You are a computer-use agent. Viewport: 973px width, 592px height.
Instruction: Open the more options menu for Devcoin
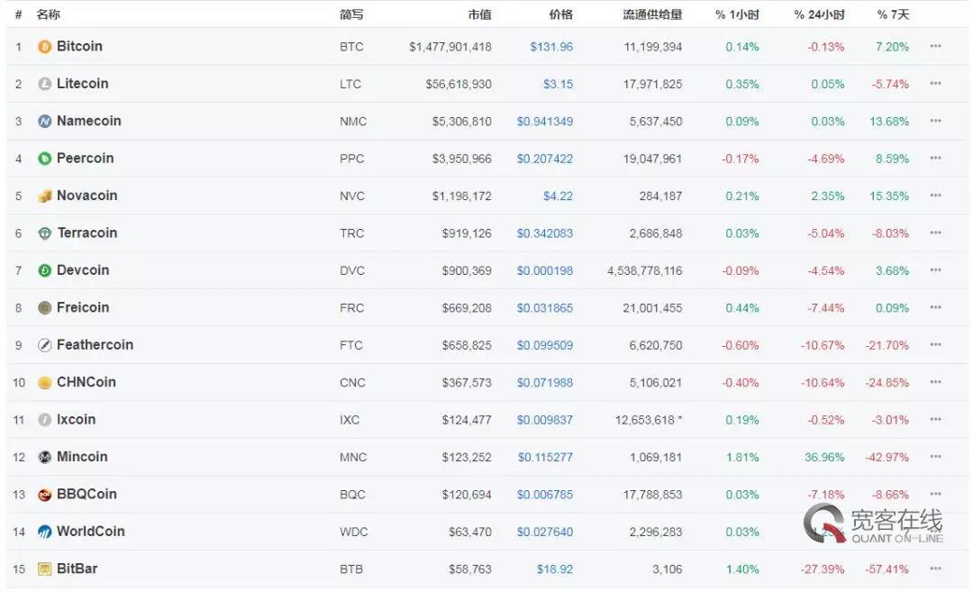pyautogui.click(x=936, y=270)
